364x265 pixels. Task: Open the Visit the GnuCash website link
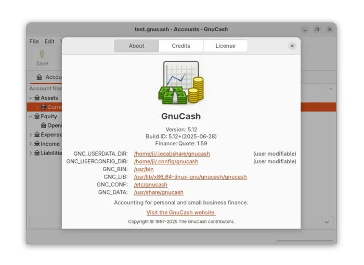point(181,213)
